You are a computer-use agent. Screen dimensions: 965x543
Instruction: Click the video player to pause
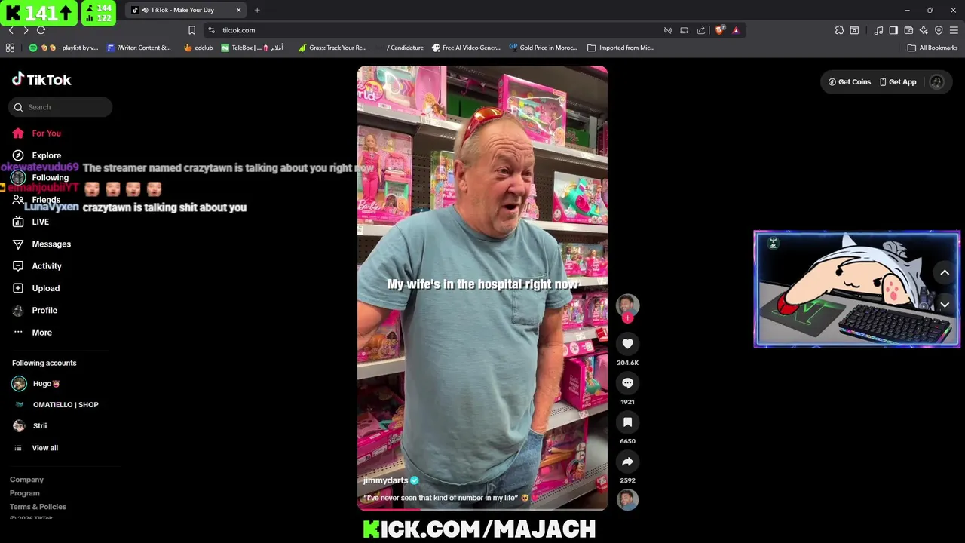click(x=482, y=288)
